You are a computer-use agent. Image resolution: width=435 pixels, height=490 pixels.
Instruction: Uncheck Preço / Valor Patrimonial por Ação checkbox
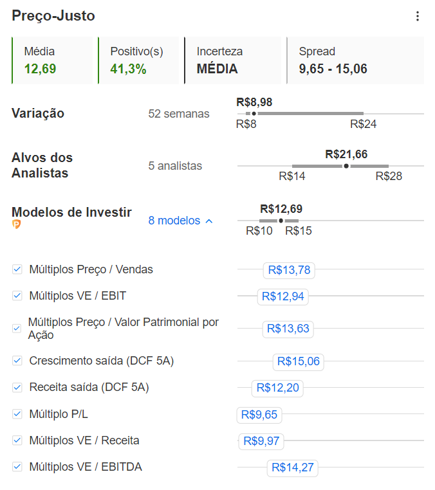(17, 329)
